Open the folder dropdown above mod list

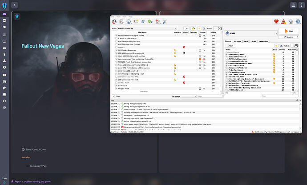(x=194, y=28)
